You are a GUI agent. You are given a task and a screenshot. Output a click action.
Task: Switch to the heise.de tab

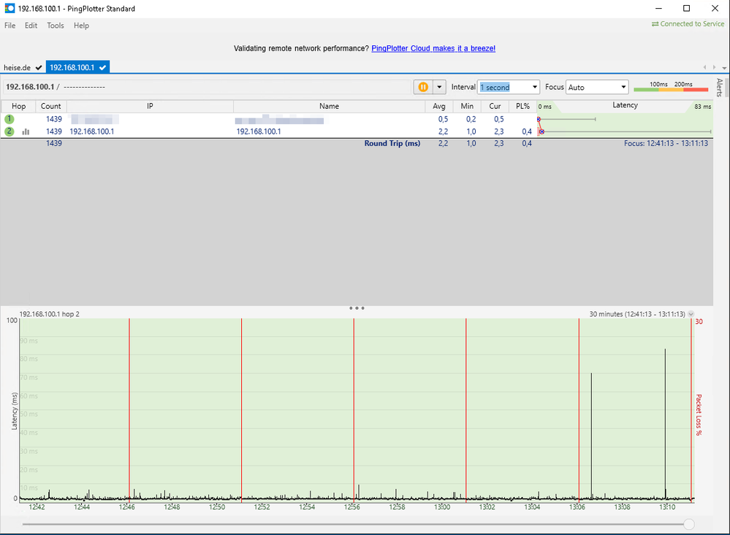(x=17, y=67)
